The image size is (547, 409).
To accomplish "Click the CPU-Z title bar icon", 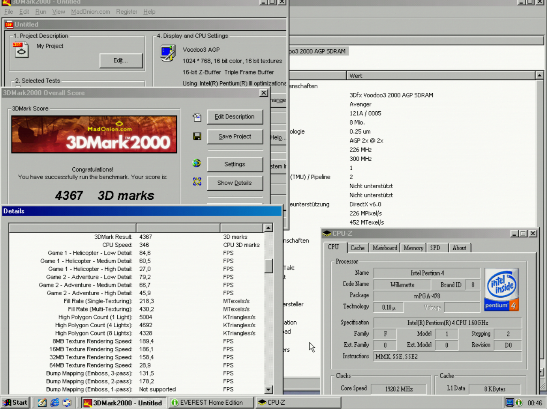I will click(327, 233).
